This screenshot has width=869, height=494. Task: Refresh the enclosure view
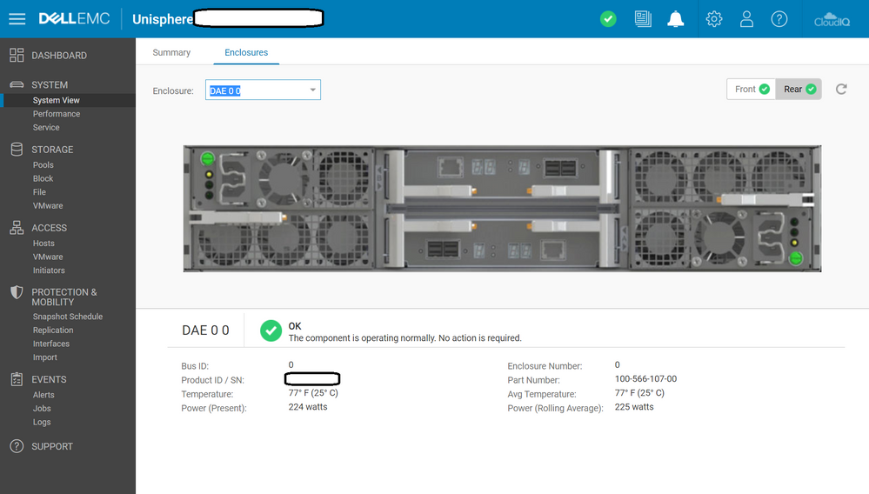(x=841, y=89)
